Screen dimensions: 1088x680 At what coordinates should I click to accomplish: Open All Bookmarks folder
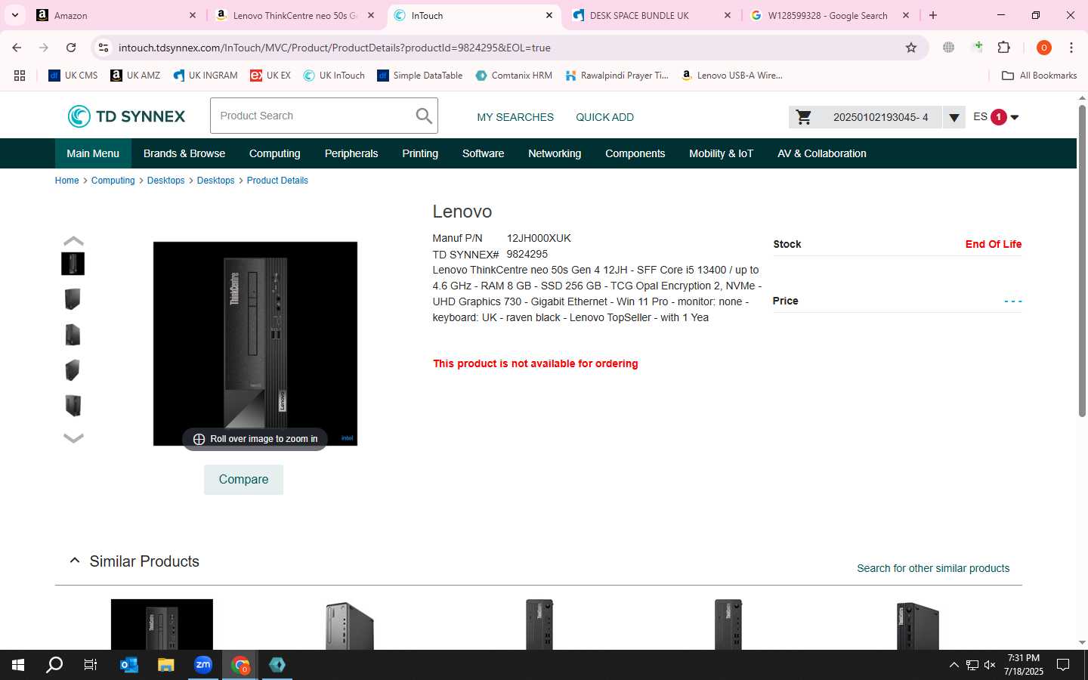pos(1039,76)
